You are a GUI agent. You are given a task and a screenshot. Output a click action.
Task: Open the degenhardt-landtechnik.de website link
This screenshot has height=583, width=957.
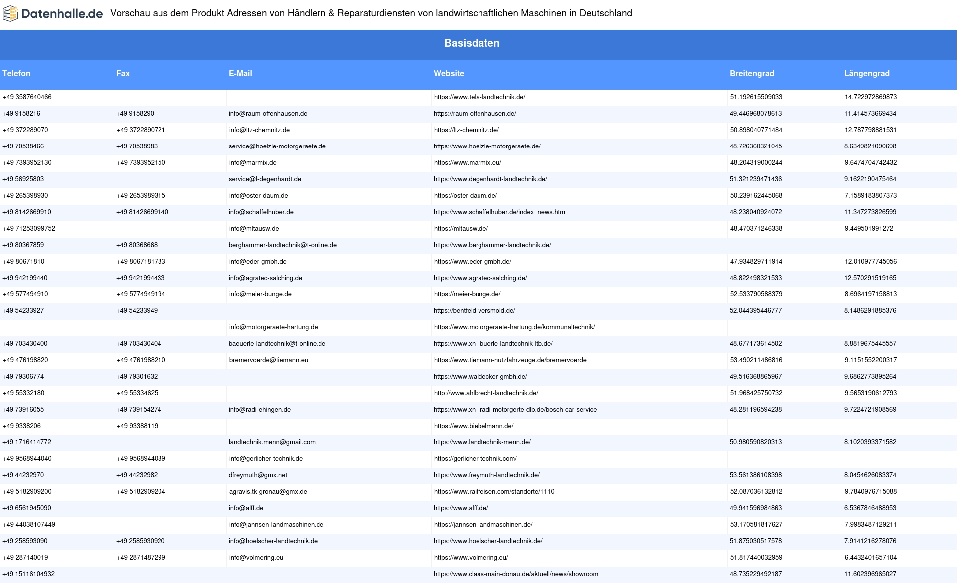tap(490, 179)
